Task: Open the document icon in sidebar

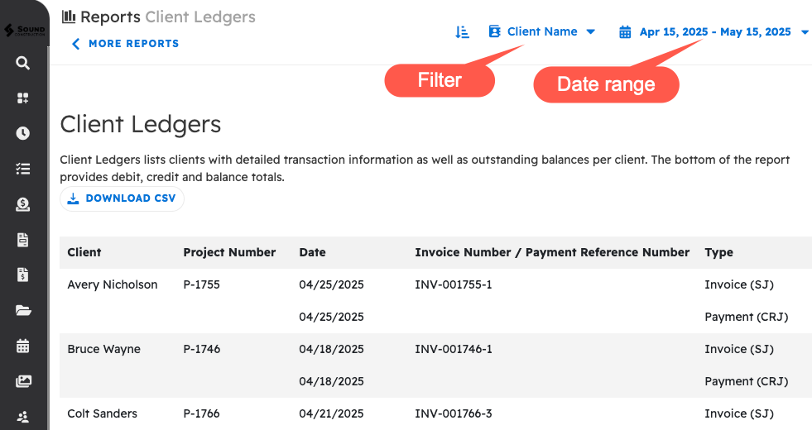Action: 23,240
